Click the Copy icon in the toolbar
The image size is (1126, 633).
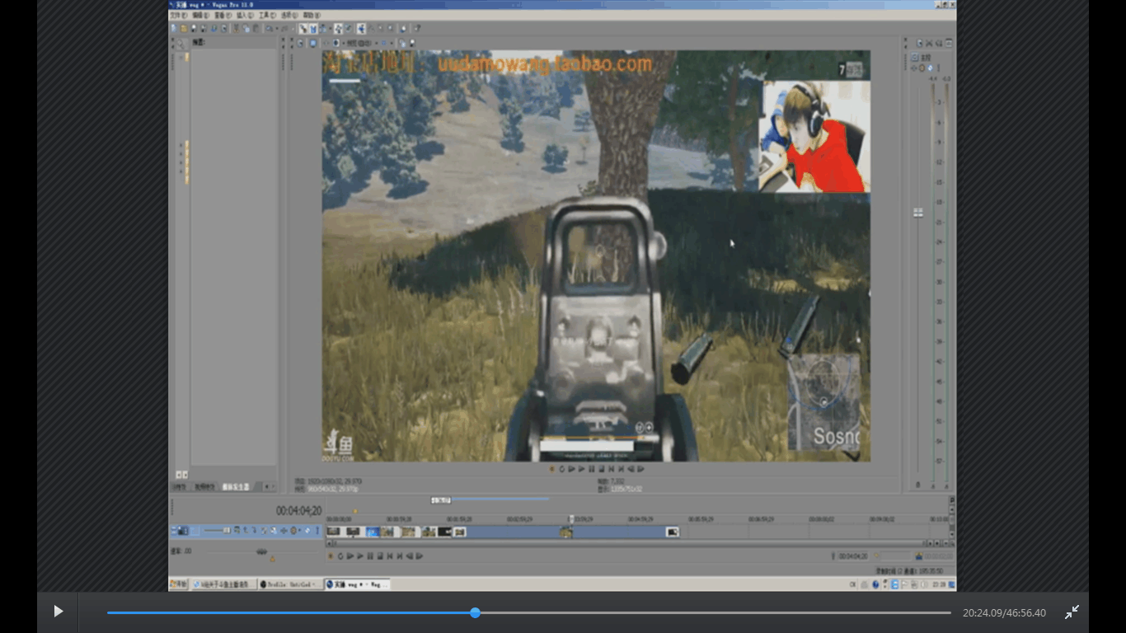[x=246, y=28]
